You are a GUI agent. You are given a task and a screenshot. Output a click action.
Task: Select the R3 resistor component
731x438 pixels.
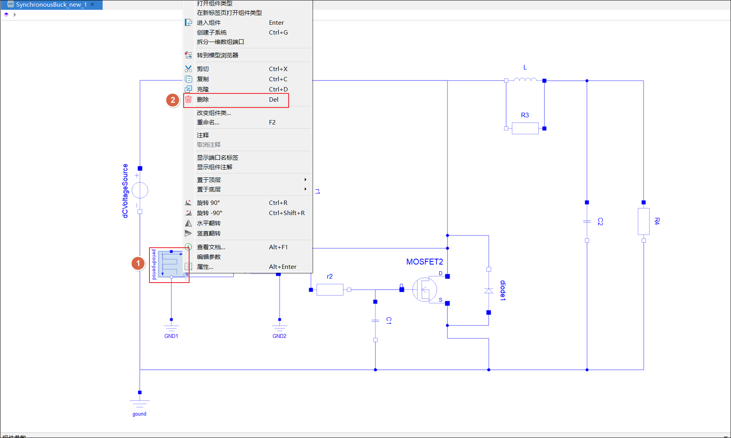pos(525,128)
